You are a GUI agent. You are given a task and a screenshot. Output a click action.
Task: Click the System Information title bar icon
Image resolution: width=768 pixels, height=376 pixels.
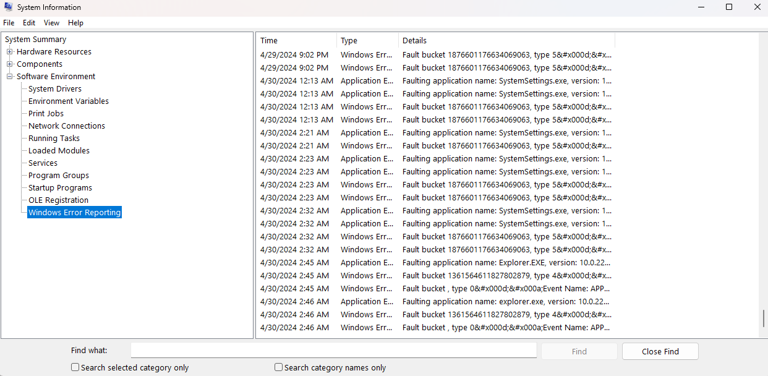(x=8, y=7)
